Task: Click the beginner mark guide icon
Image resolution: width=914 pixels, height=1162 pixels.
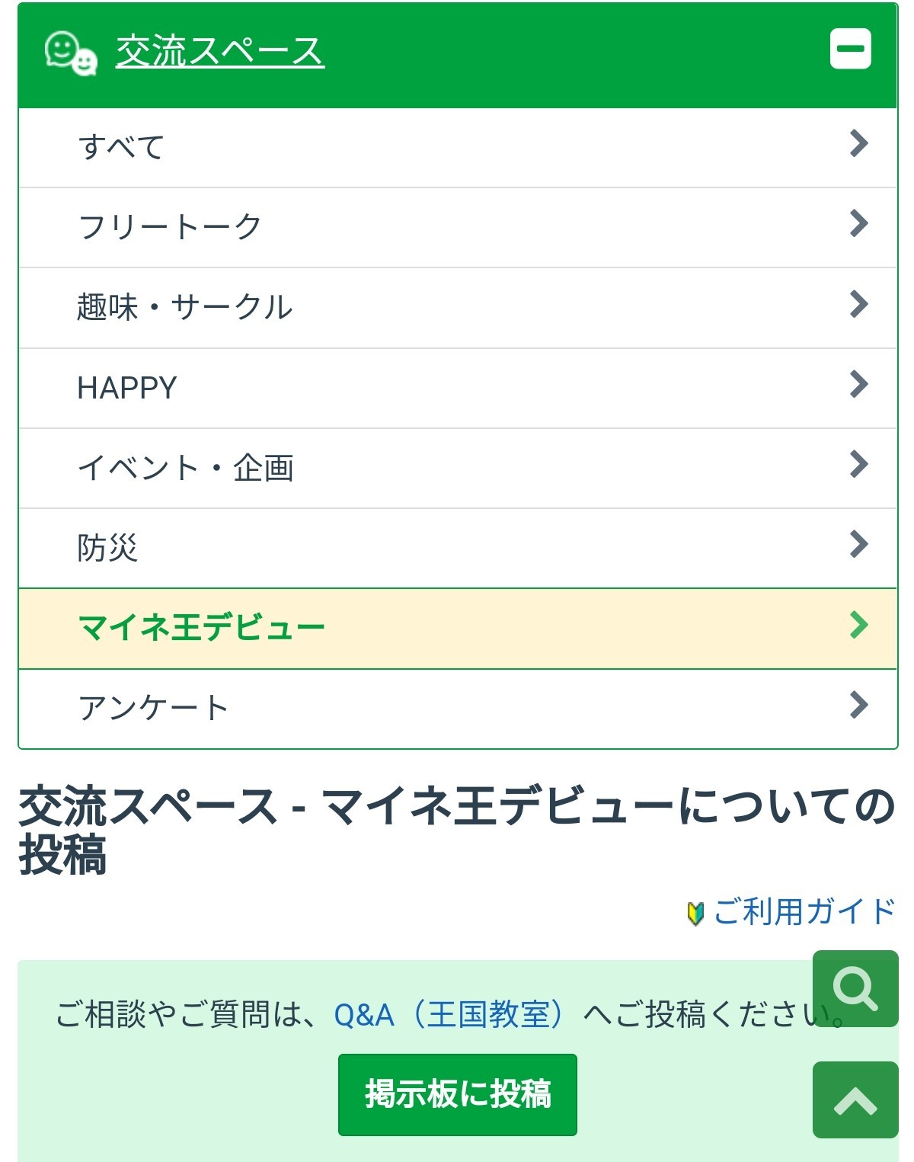Action: click(695, 913)
